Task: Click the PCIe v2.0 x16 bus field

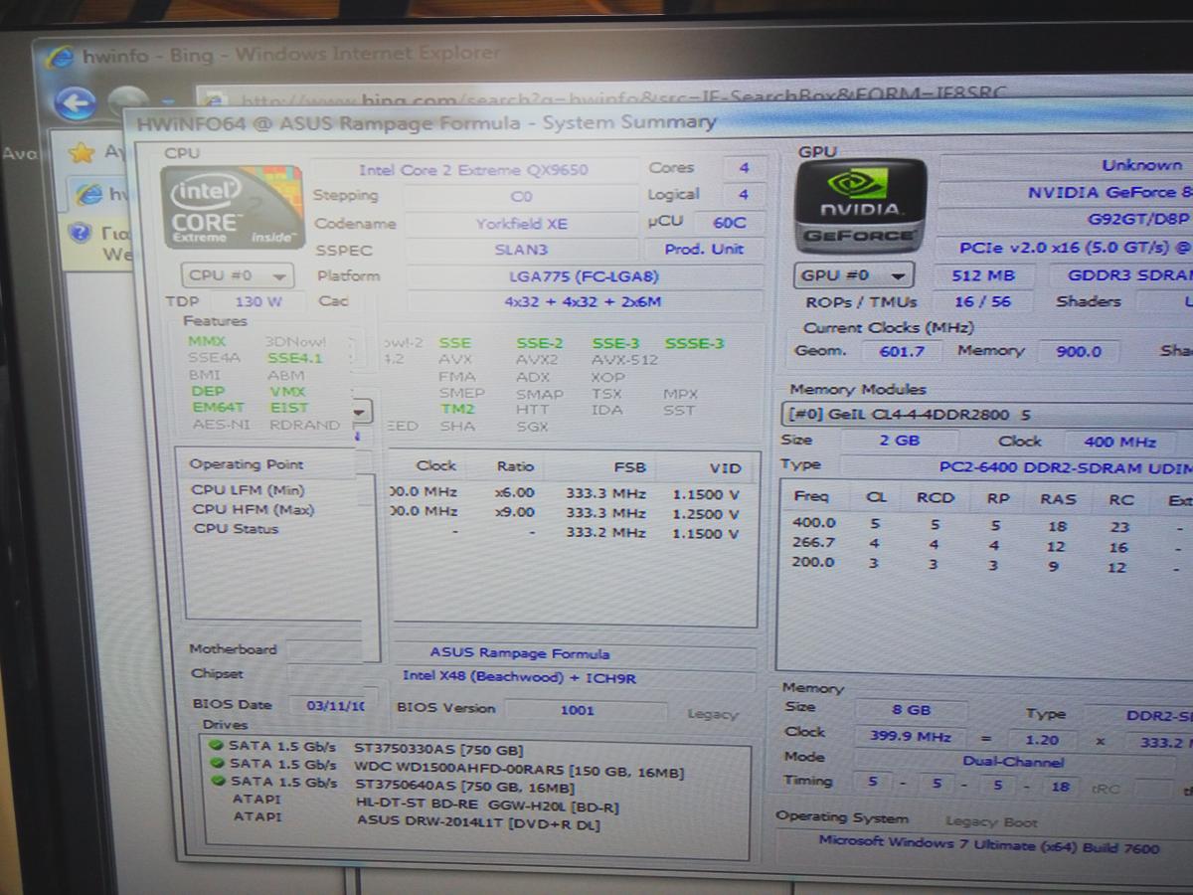Action: (x=1066, y=248)
